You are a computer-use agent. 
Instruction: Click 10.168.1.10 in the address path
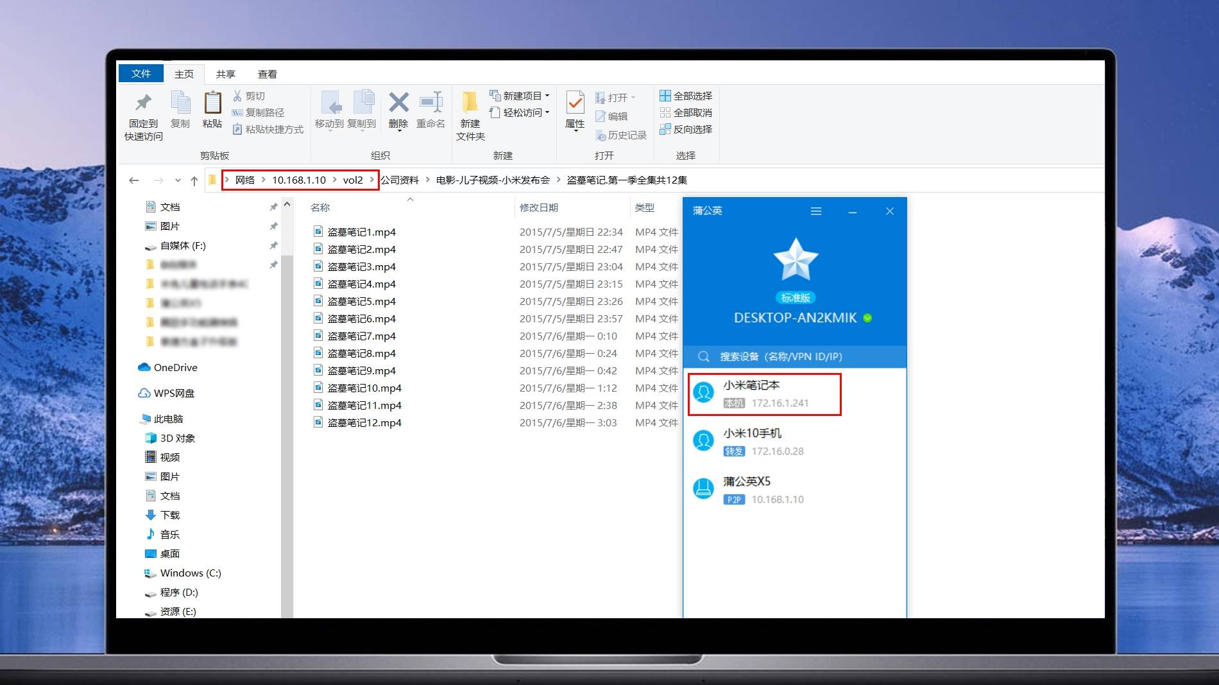point(298,180)
